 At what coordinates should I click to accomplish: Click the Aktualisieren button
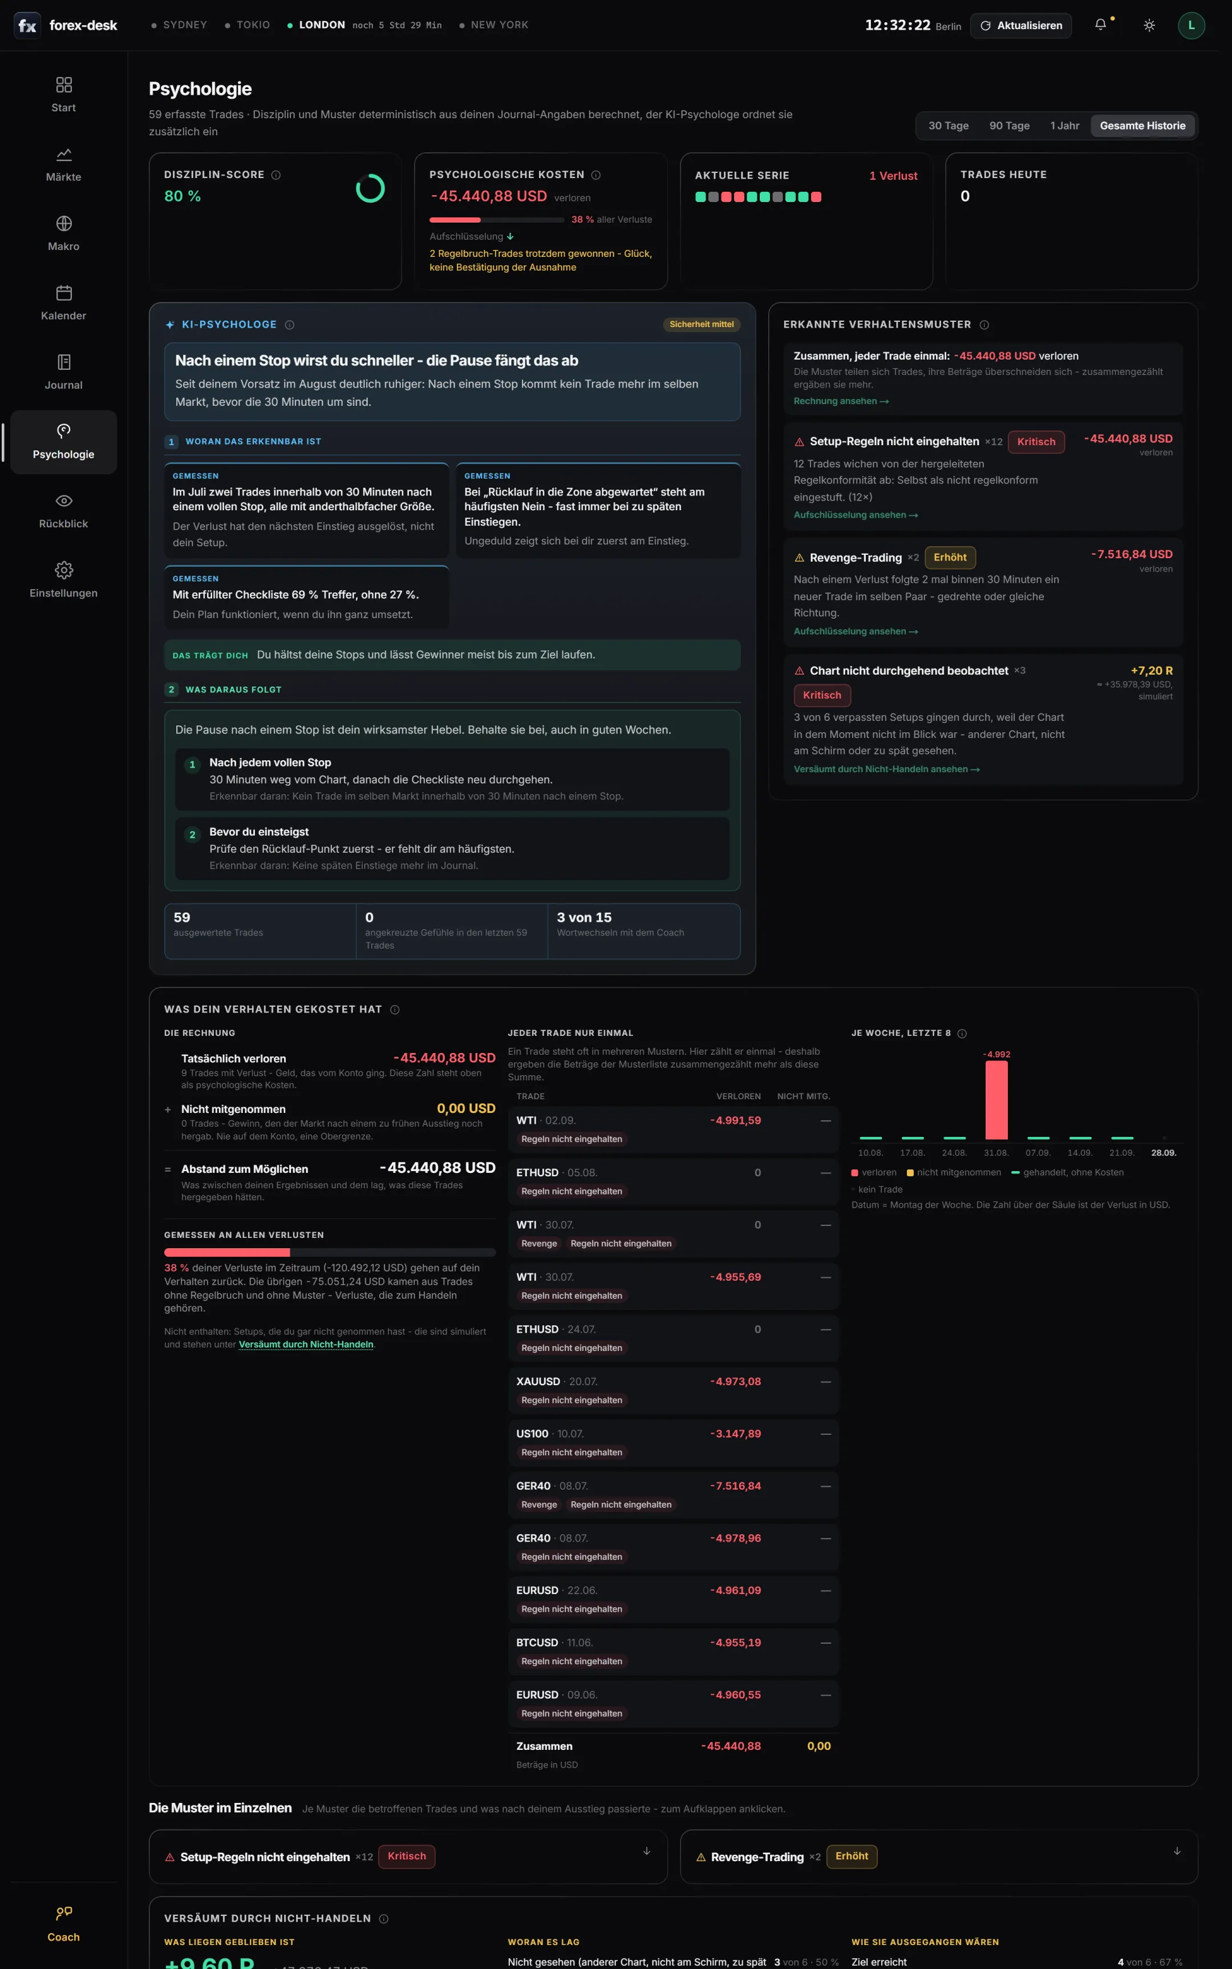tap(1021, 25)
